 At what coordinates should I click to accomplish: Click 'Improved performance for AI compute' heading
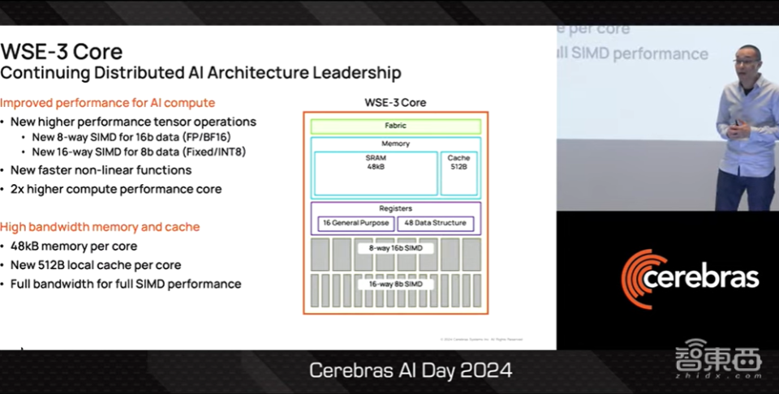[x=107, y=103]
